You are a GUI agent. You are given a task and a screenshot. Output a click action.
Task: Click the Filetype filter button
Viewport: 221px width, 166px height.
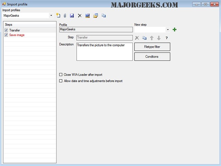[x=152, y=47]
